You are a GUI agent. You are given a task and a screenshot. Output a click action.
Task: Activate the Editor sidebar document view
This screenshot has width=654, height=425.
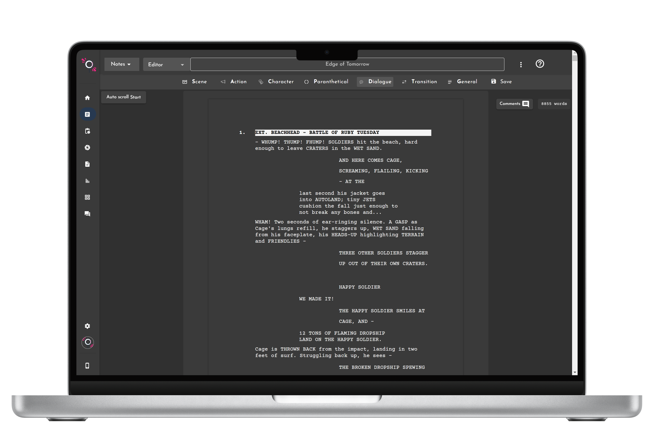tap(88, 114)
